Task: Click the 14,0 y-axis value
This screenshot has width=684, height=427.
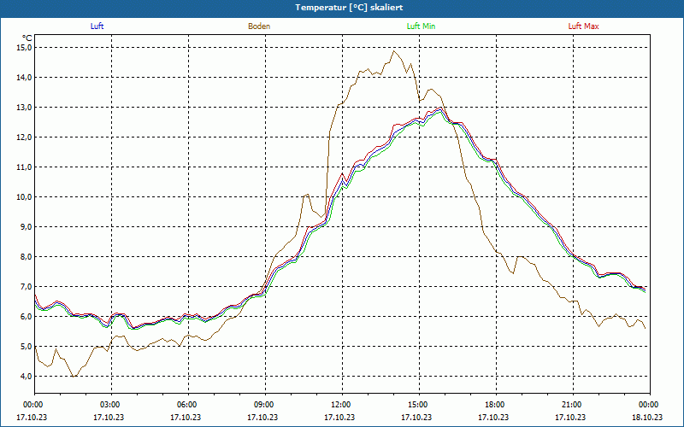Action: tap(25, 78)
